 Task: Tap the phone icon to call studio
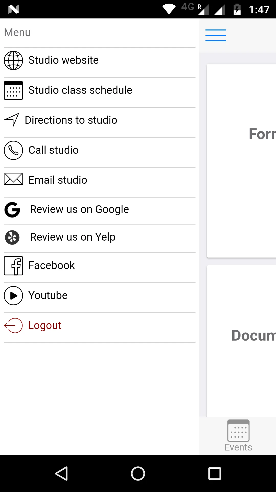click(13, 150)
